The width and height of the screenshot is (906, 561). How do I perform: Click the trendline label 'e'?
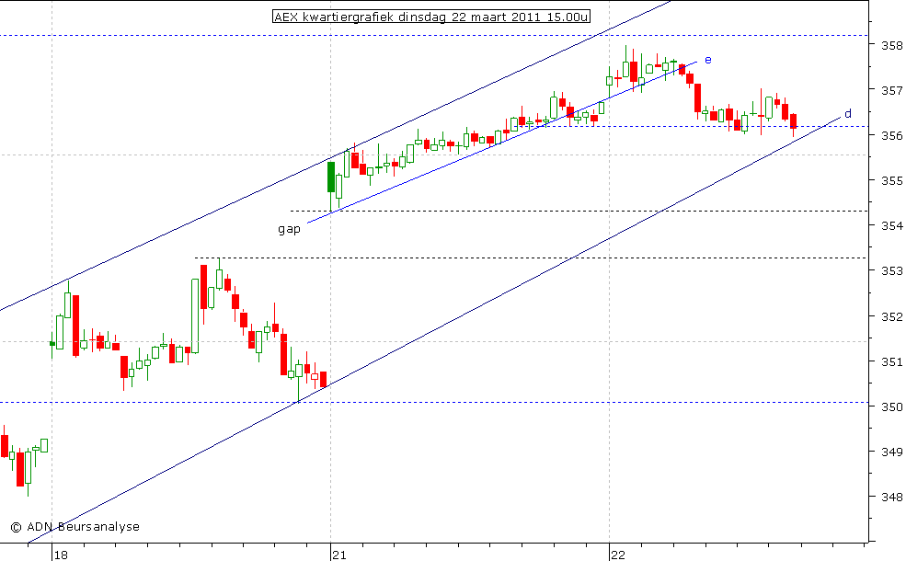tap(708, 60)
